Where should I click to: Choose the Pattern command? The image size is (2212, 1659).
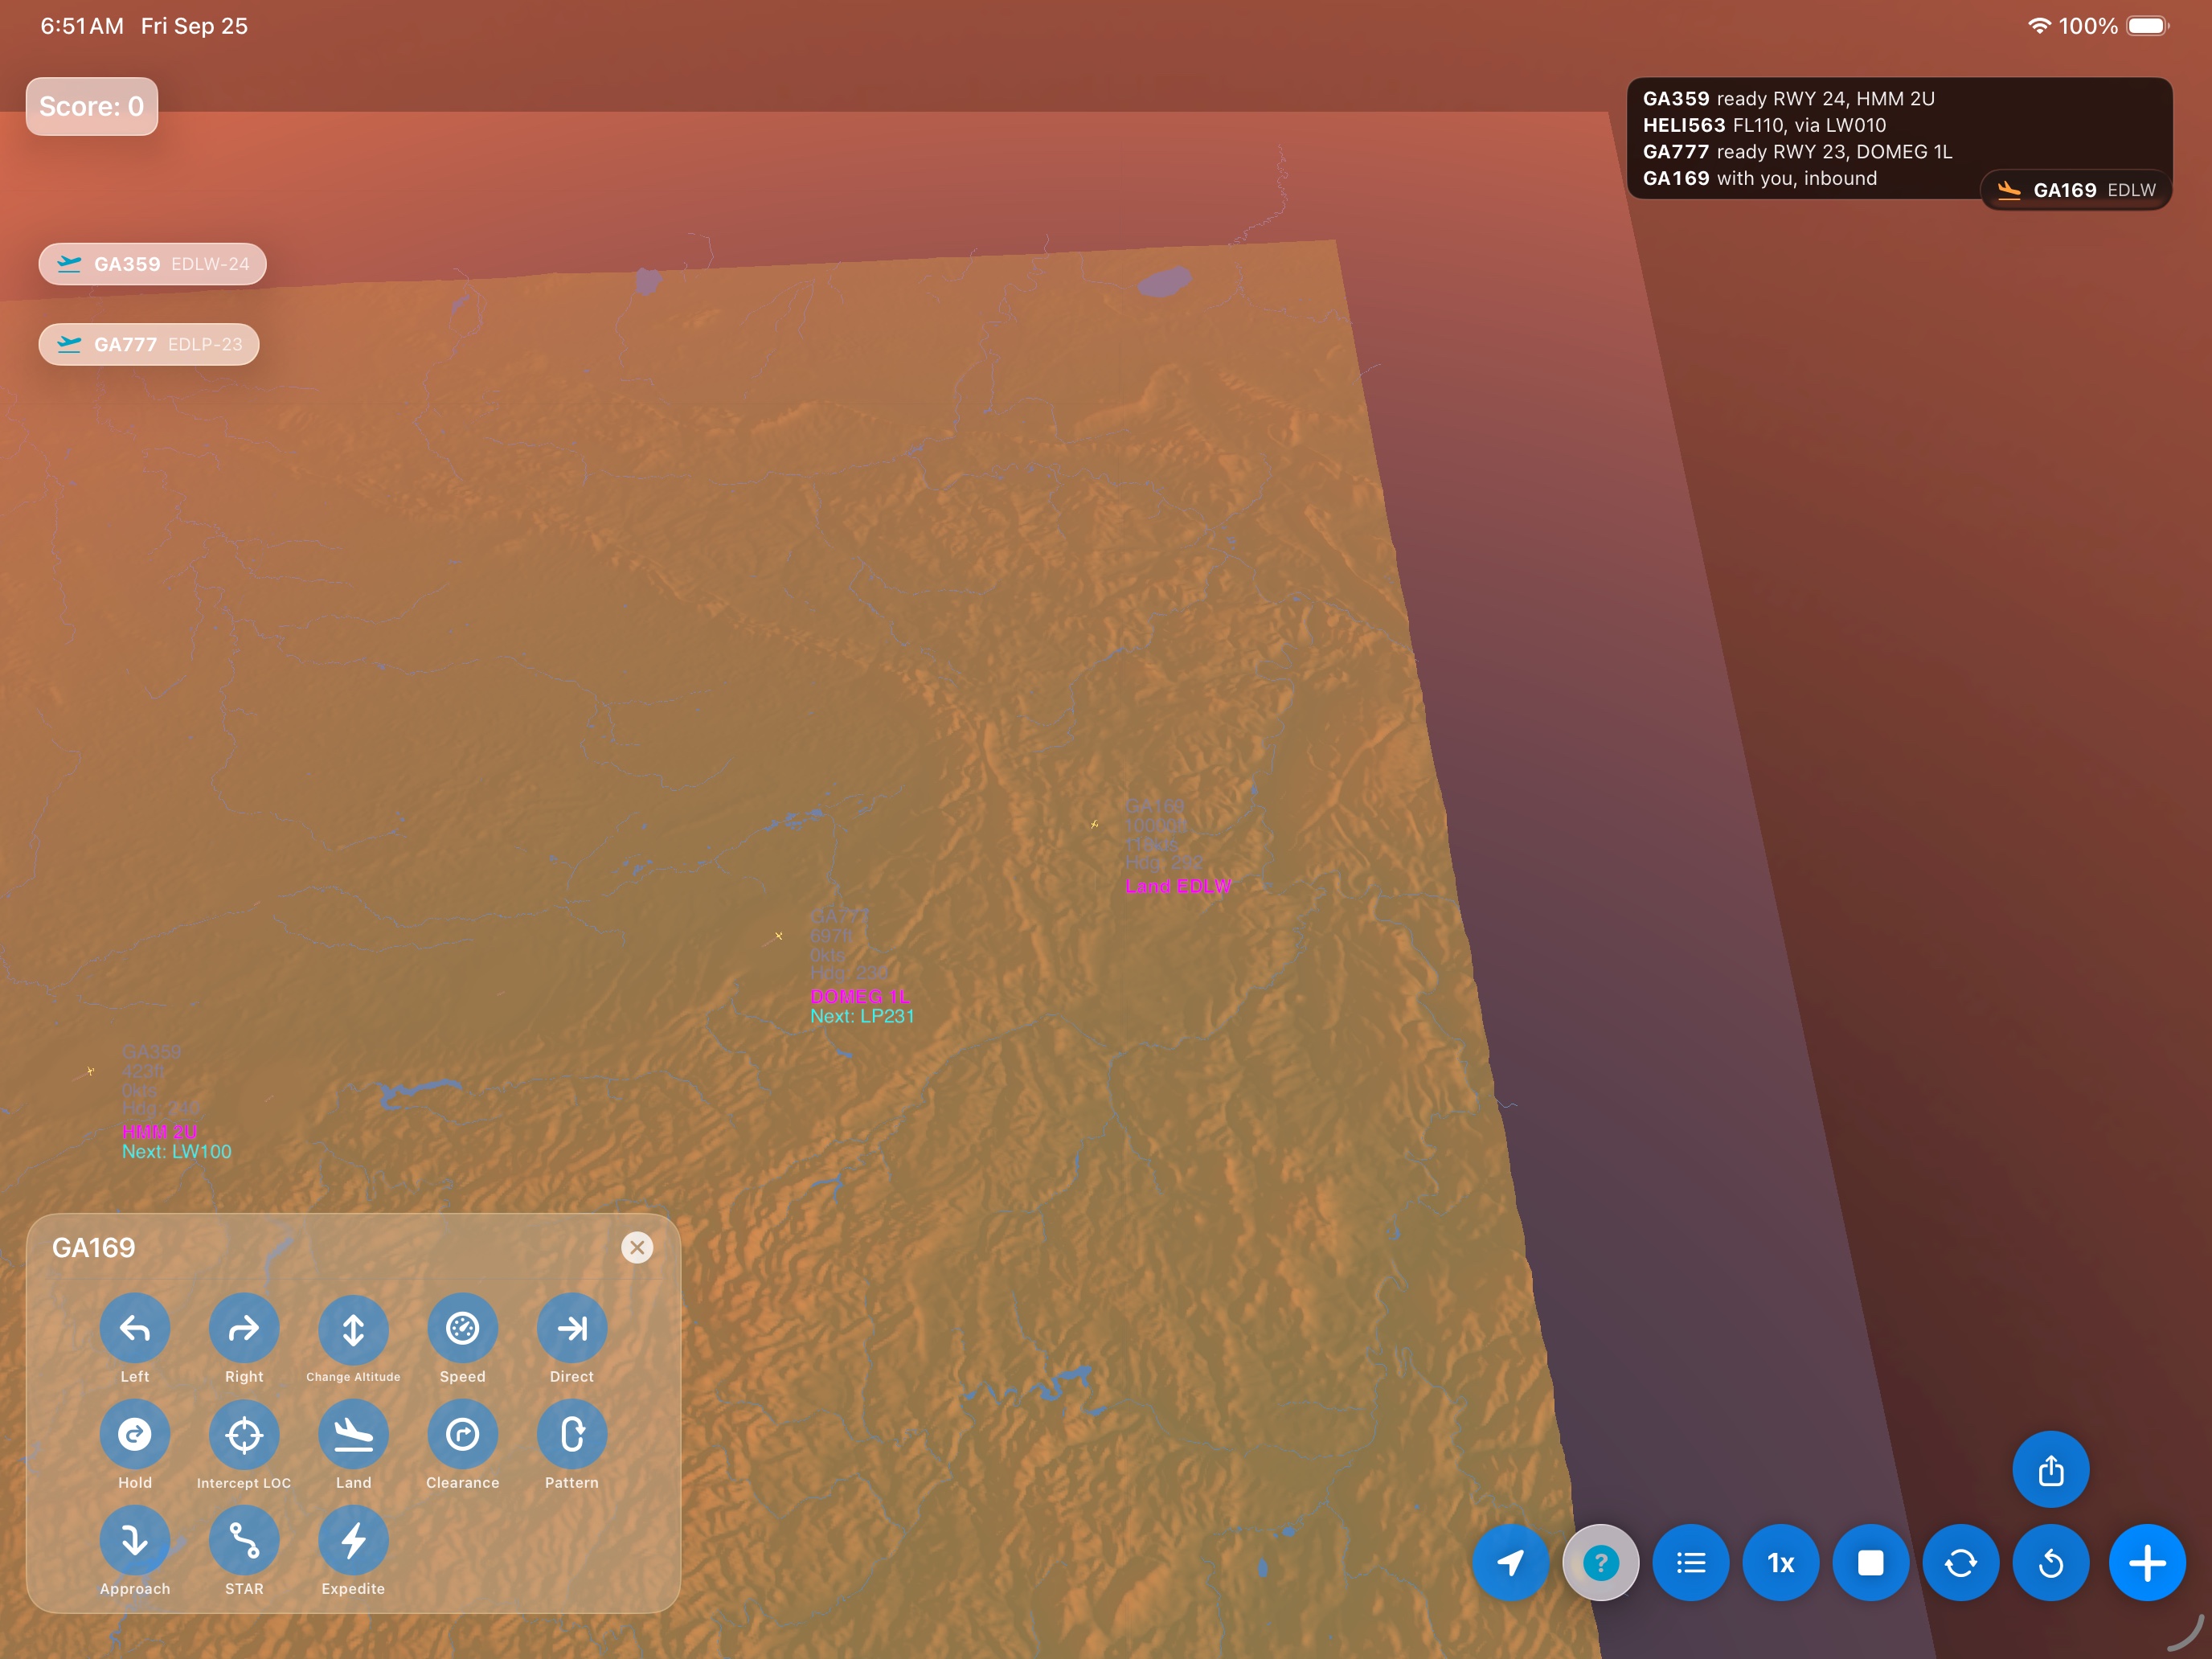pos(572,1435)
